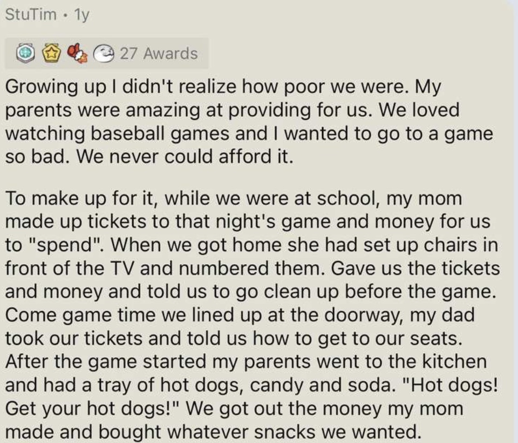
Task: Click the line "parents were amazing at providing"
Action: [232, 111]
